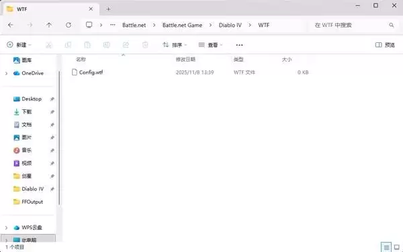Viewport: 403px width, 252px height.
Task: Minimize the Explorer window
Action: click(x=357, y=5)
